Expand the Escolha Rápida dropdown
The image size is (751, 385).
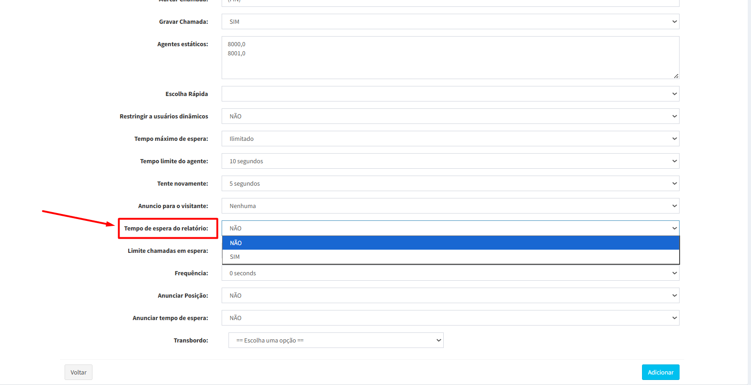(x=450, y=94)
